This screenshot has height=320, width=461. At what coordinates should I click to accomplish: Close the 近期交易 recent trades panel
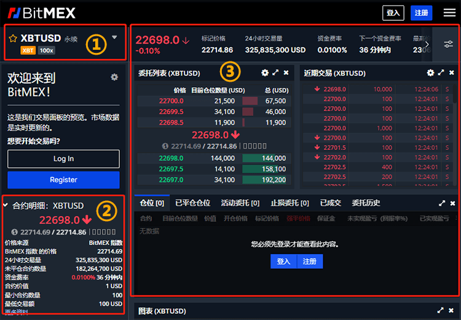(x=452, y=72)
